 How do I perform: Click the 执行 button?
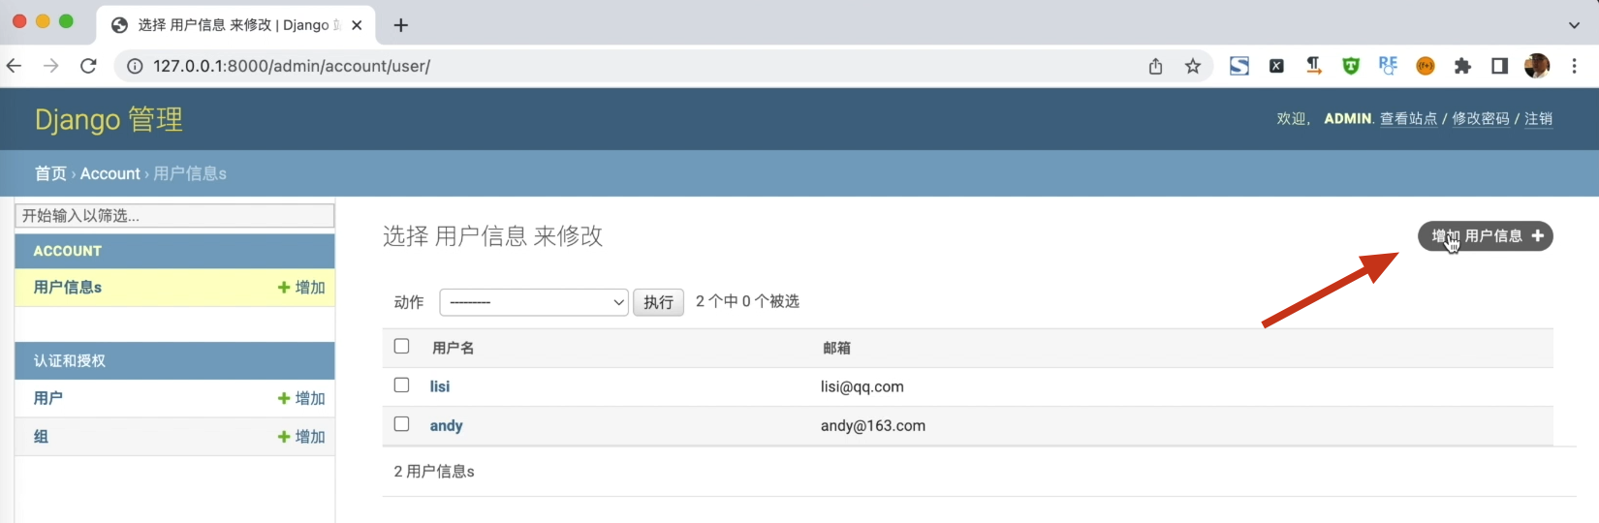tap(658, 302)
